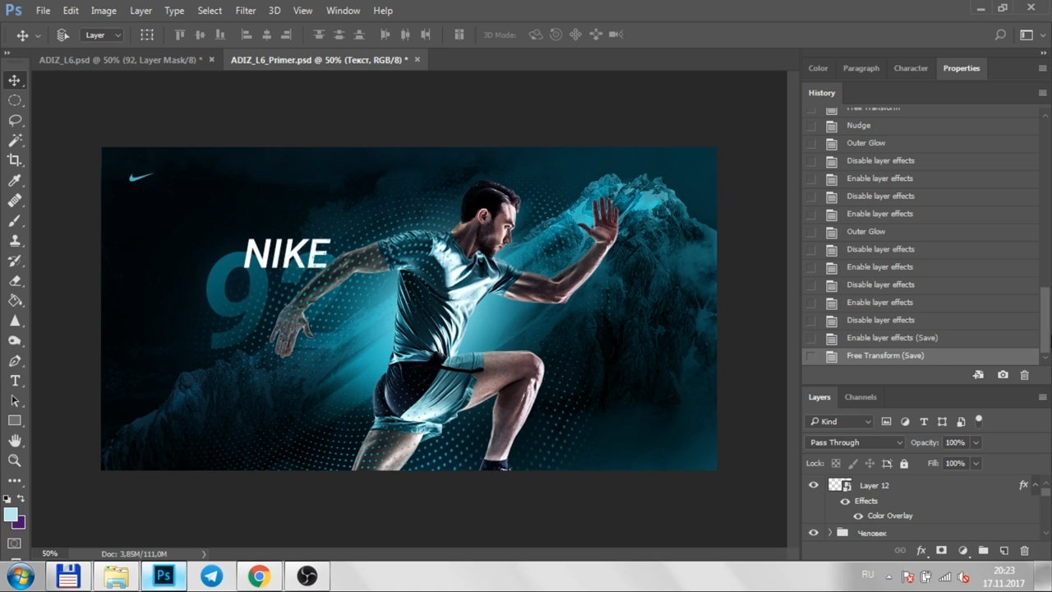Click the foreground color swatch
Image resolution: width=1052 pixels, height=592 pixels.
11,515
